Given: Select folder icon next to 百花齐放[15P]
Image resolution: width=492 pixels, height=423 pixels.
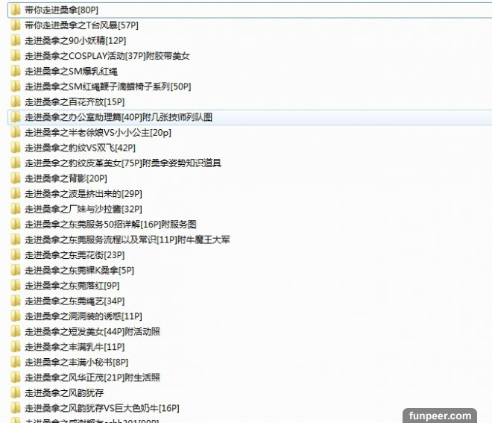Looking at the screenshot, I should coord(16,101).
